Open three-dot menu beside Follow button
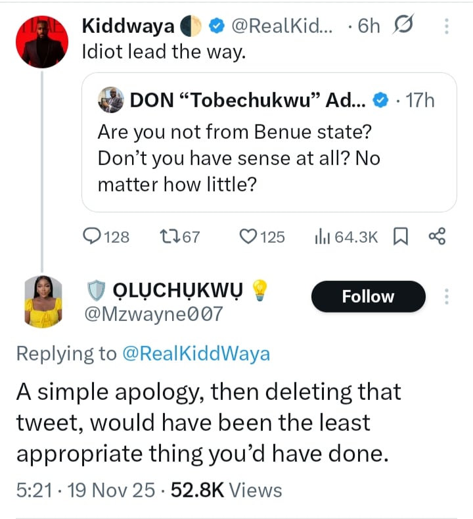 pyautogui.click(x=447, y=297)
